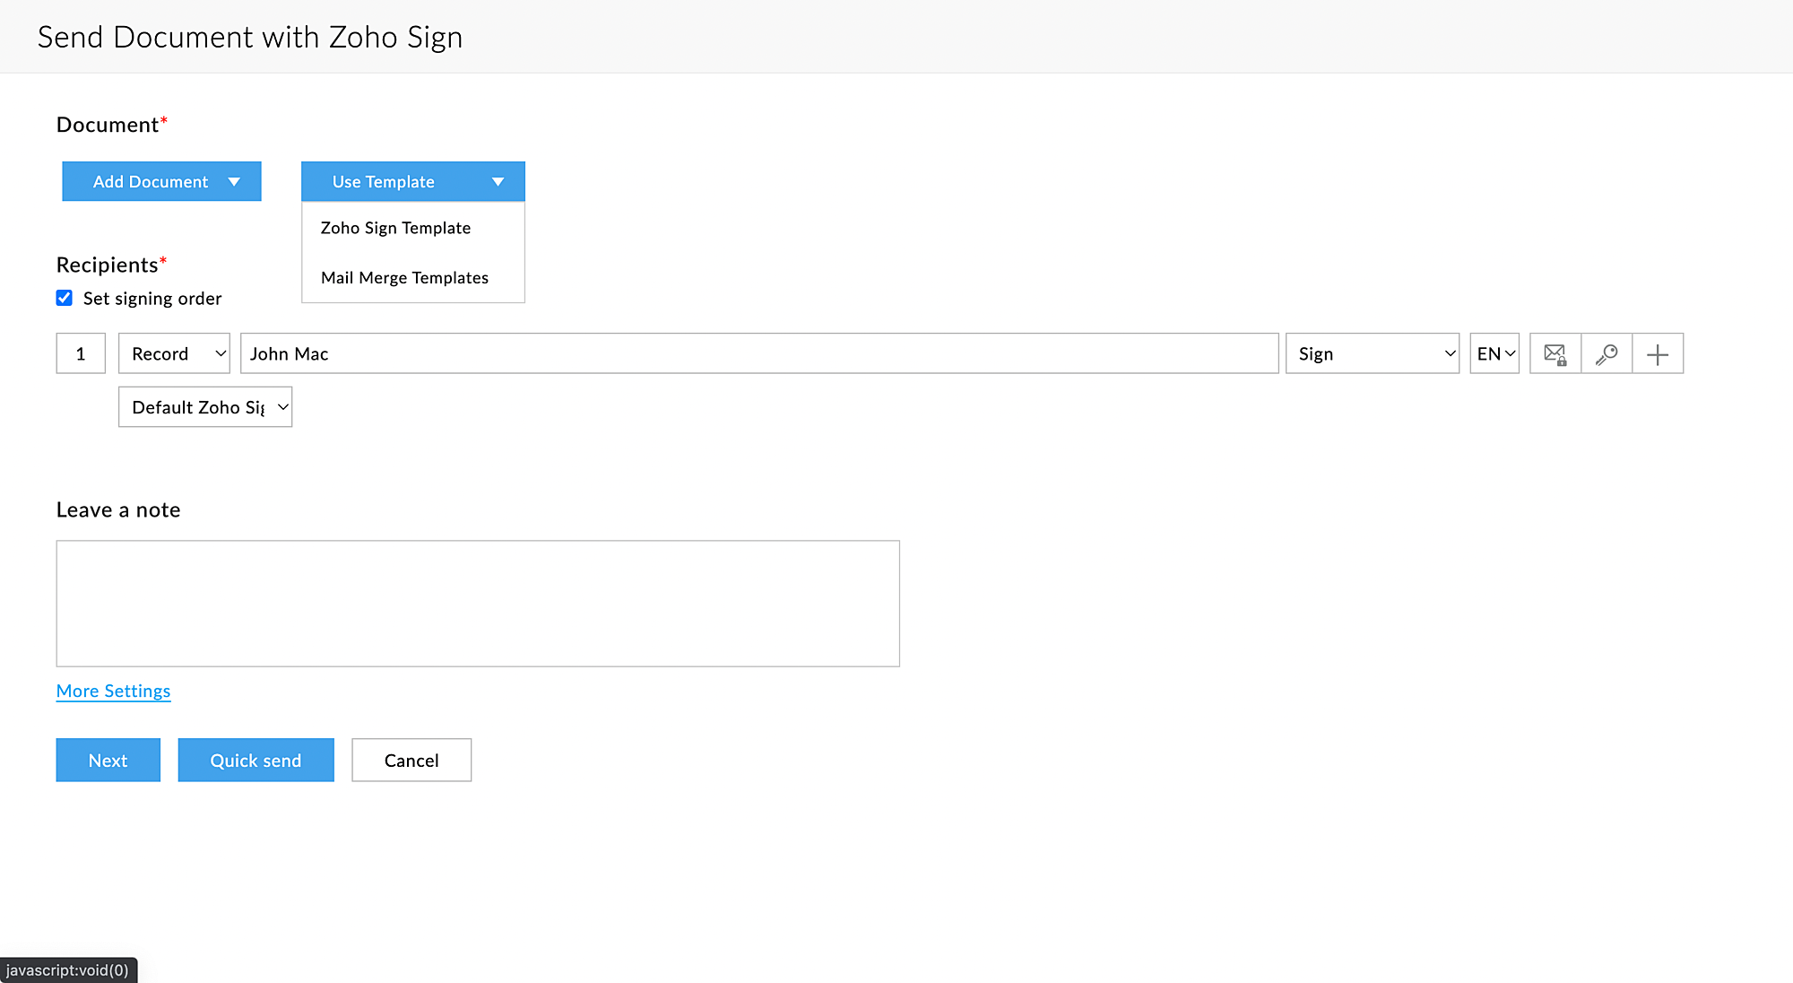Uncheck Set signing order checkbox
The width and height of the screenshot is (1793, 983).
(x=65, y=298)
